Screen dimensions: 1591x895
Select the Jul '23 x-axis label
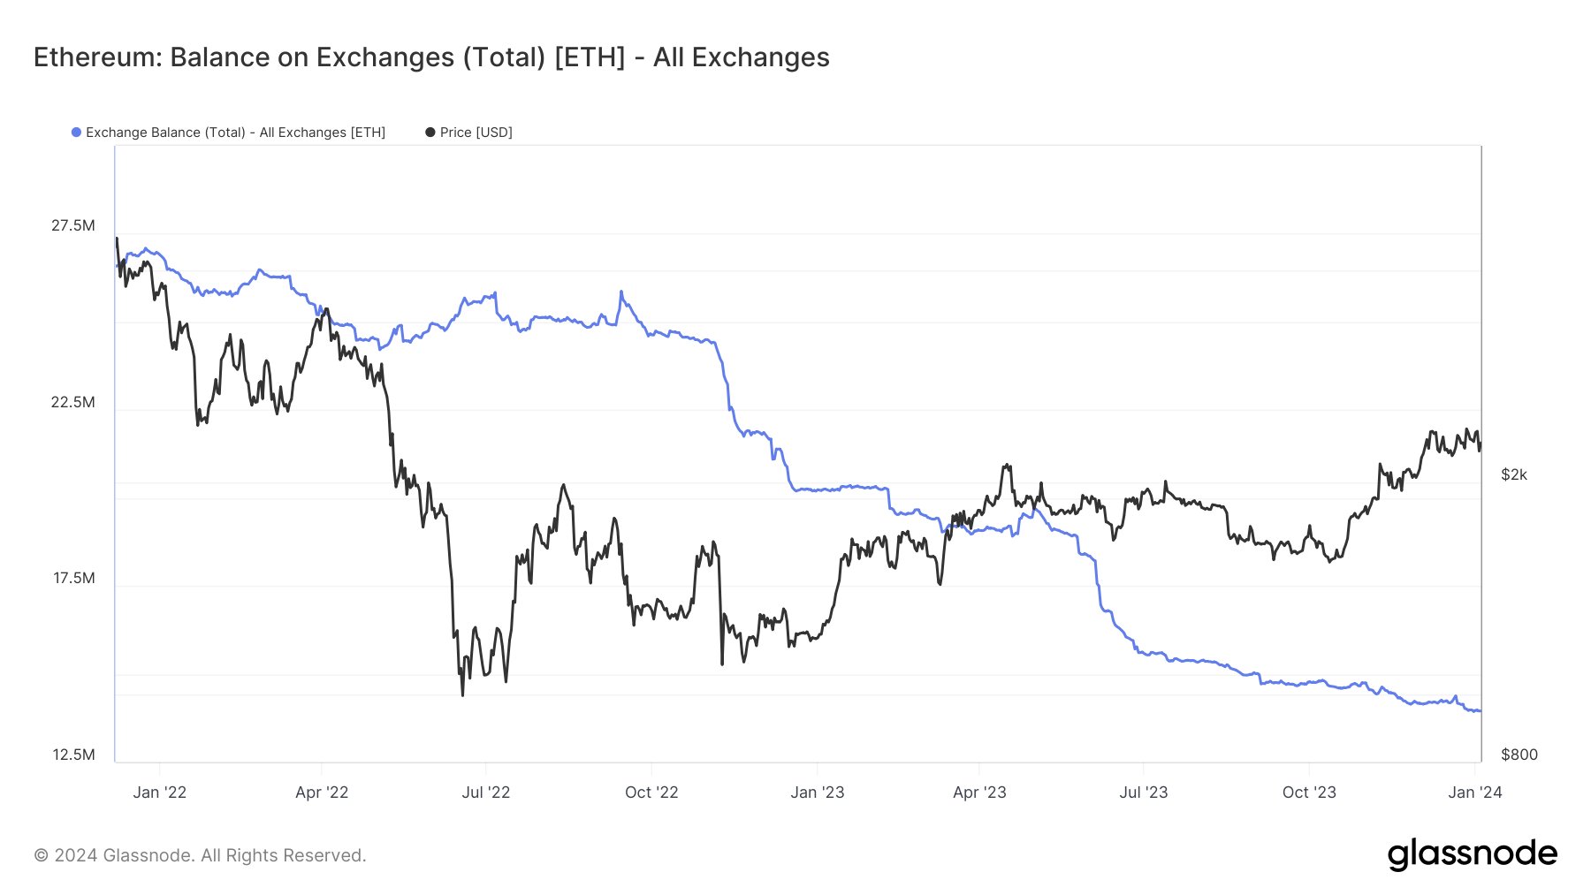click(x=1144, y=793)
